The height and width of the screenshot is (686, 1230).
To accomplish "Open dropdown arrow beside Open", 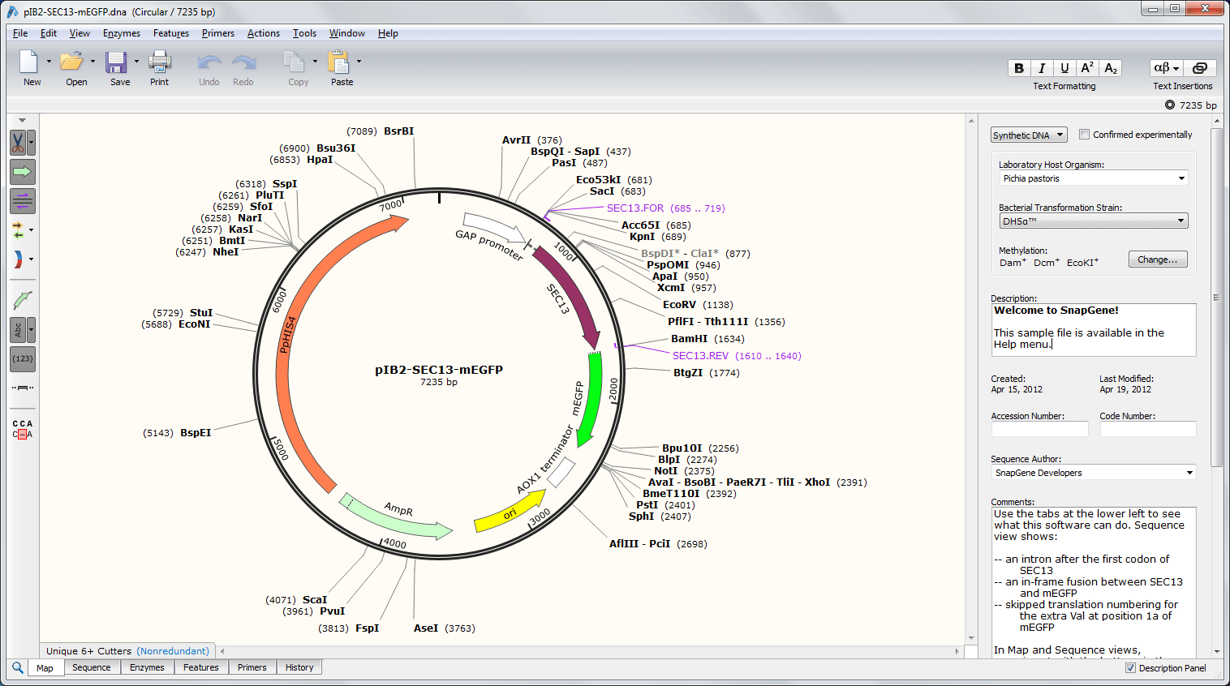I will pos(92,61).
